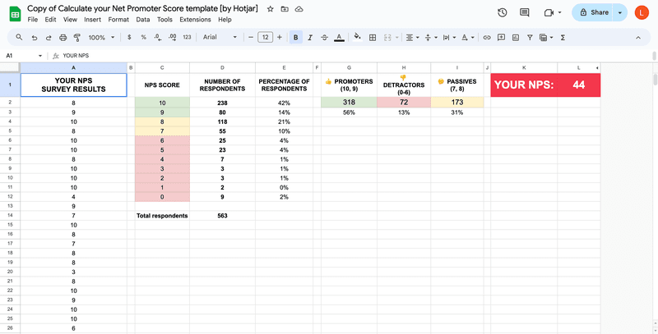This screenshot has width=658, height=334.
Task: Click the Meet video camera icon
Action: (x=549, y=12)
